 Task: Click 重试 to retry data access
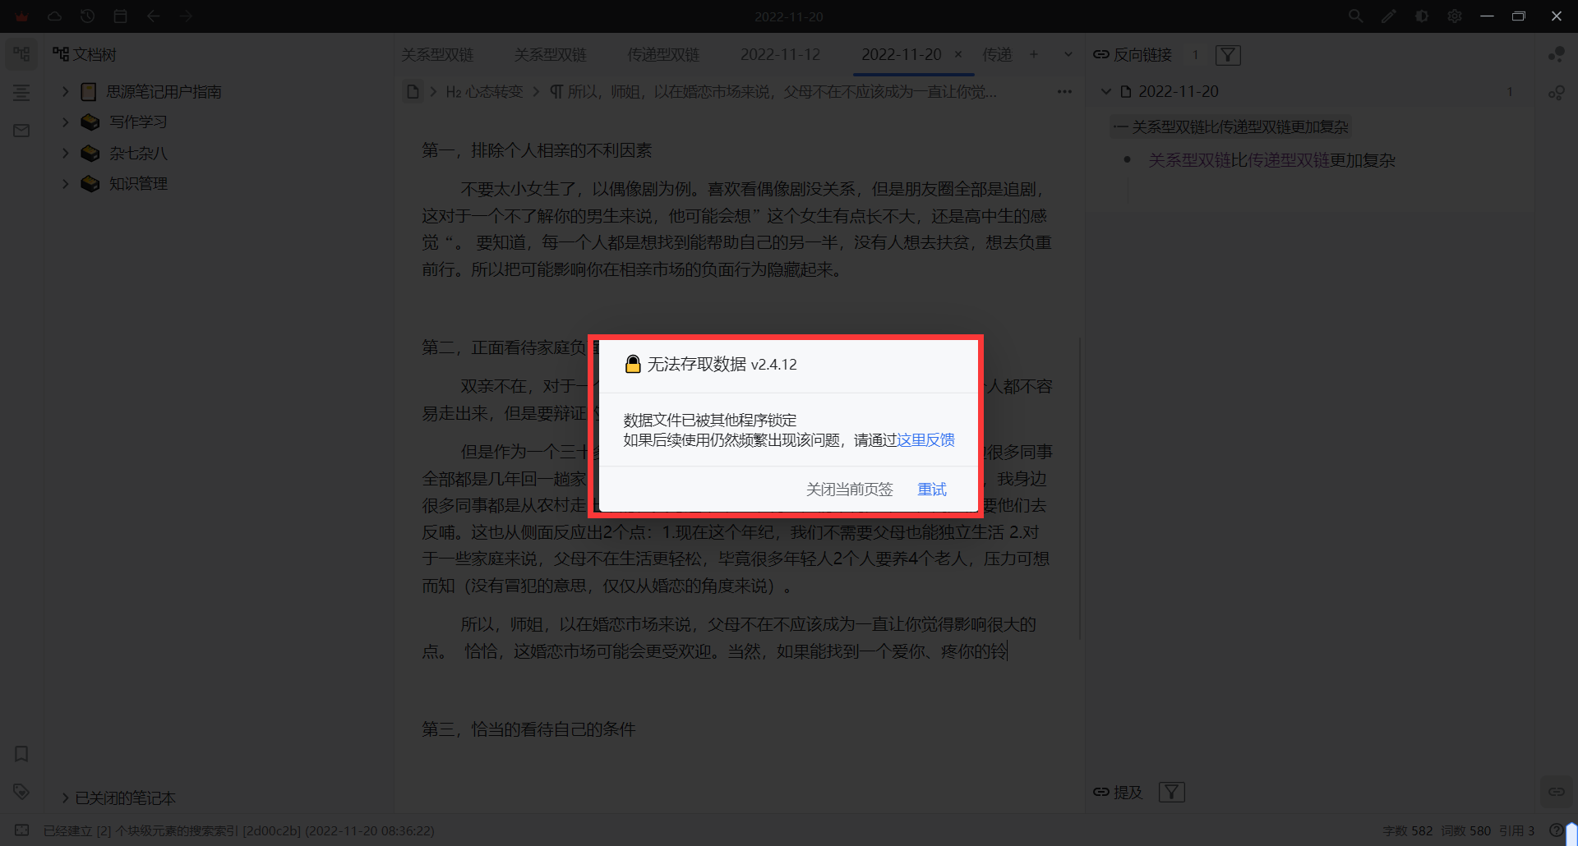point(932,490)
